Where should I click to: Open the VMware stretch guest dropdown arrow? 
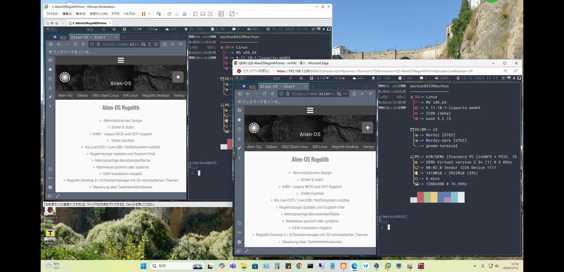pos(237,14)
